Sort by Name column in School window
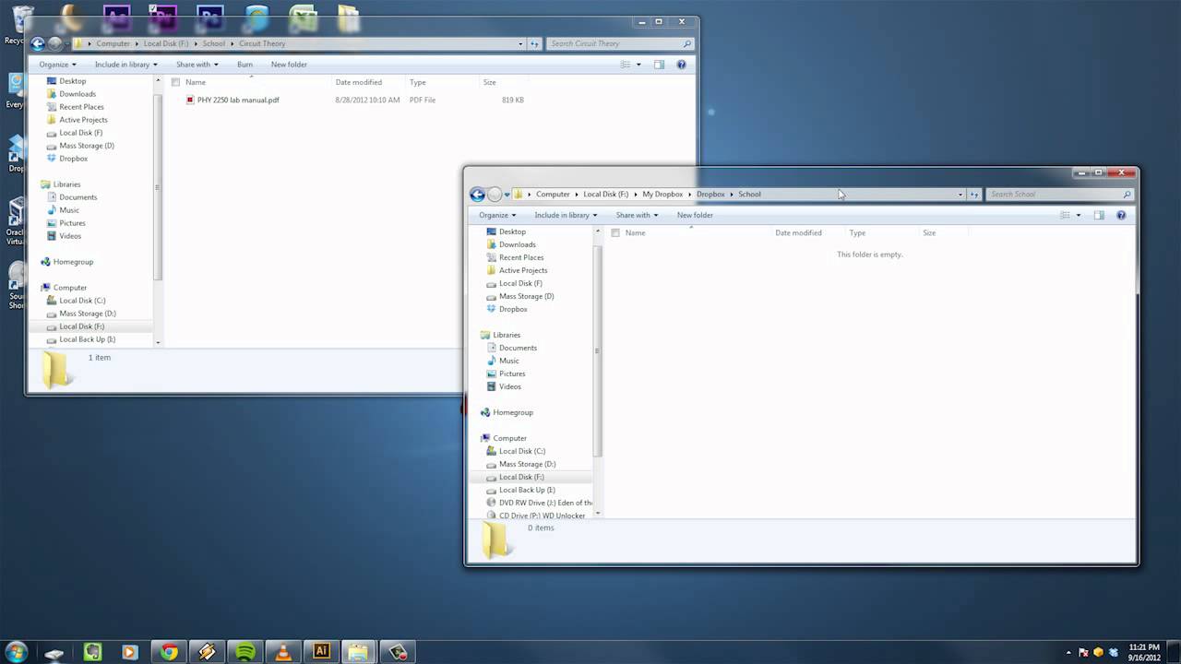 [x=635, y=232]
